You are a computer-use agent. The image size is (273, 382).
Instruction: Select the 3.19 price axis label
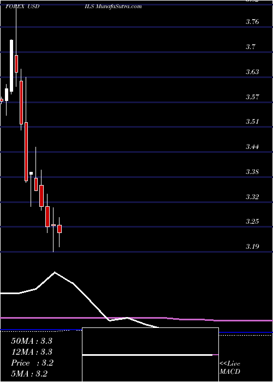click(252, 247)
